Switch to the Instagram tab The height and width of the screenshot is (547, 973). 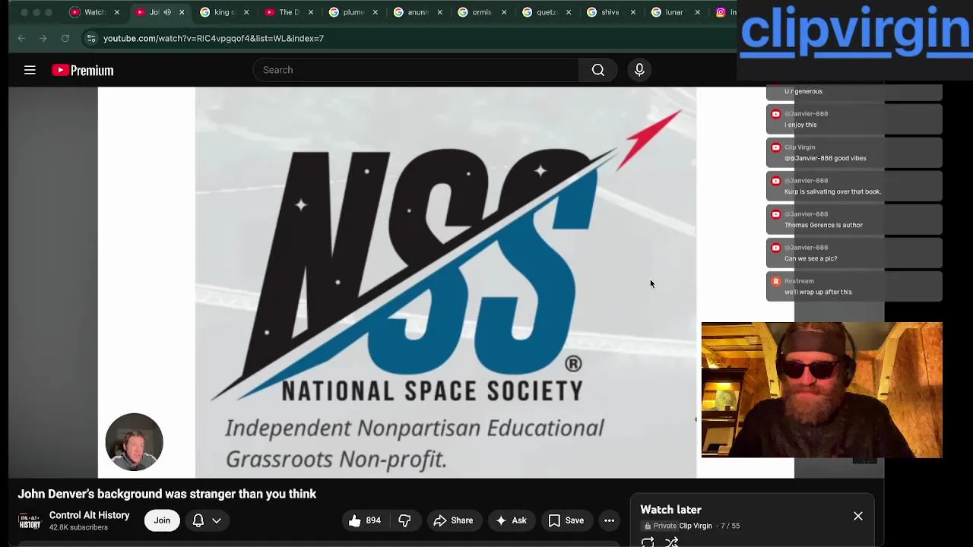pos(724,12)
